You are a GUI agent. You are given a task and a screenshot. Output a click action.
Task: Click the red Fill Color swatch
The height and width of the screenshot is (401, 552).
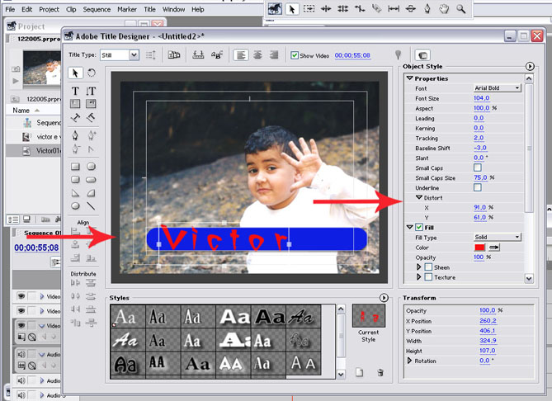pos(480,247)
